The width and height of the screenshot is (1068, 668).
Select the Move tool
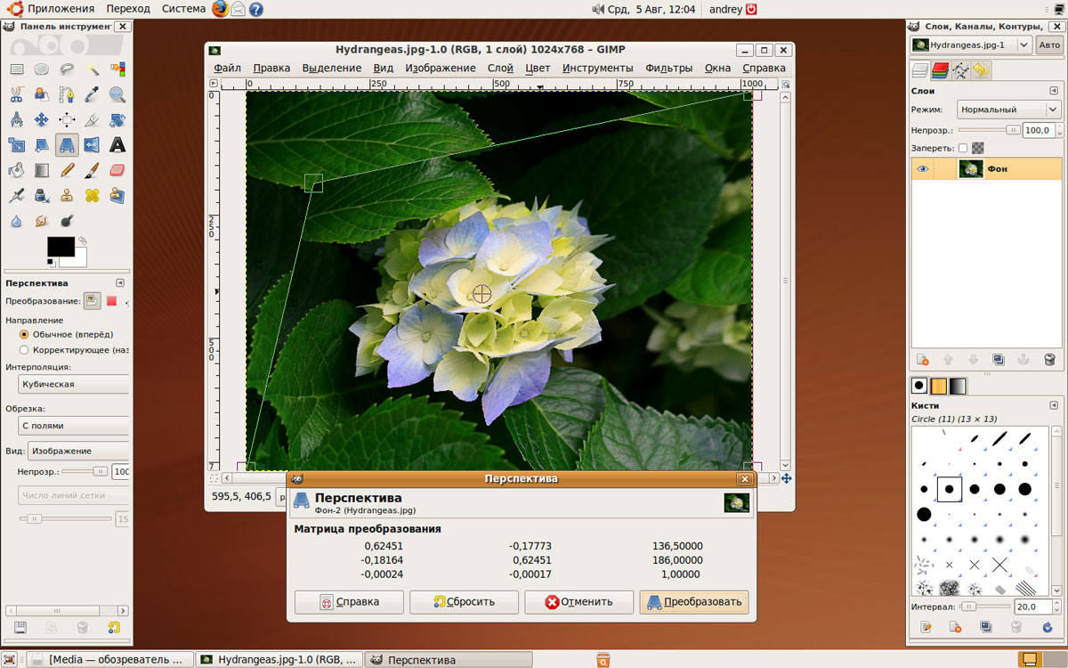tap(41, 119)
